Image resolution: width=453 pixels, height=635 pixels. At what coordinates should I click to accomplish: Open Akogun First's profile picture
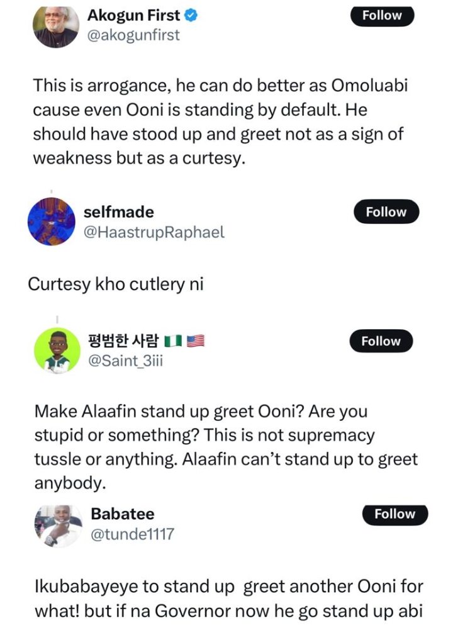click(55, 26)
